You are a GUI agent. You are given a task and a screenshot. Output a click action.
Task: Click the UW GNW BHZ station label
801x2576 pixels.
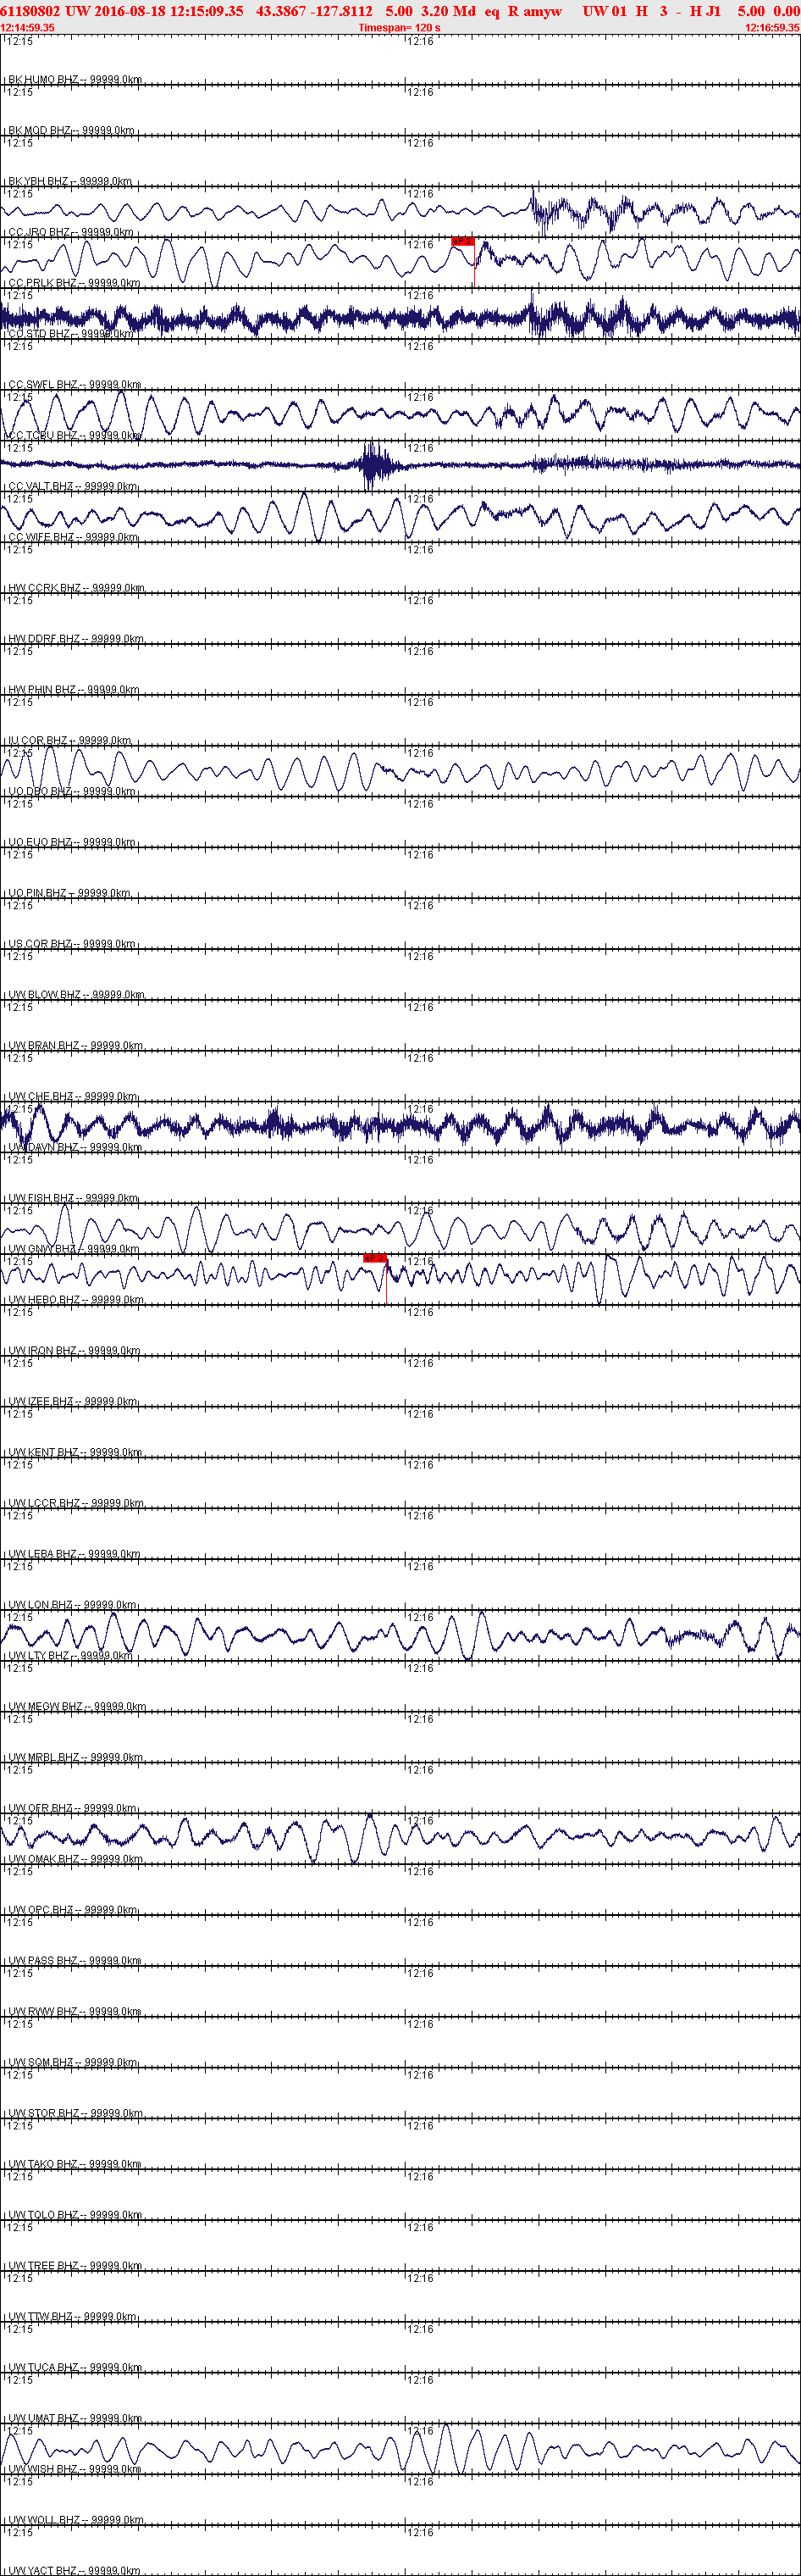(x=74, y=1248)
